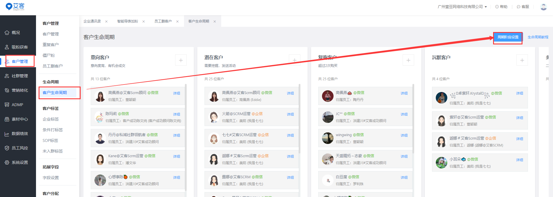Click the 概况 overview sidebar icon
The image size is (553, 197).
click(x=7, y=33)
